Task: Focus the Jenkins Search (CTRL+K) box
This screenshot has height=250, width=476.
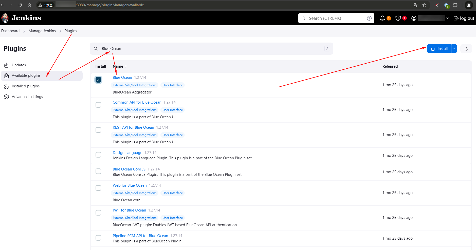Action: coord(336,18)
